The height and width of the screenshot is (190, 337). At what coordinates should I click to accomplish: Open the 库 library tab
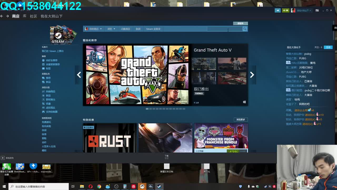point(24,16)
